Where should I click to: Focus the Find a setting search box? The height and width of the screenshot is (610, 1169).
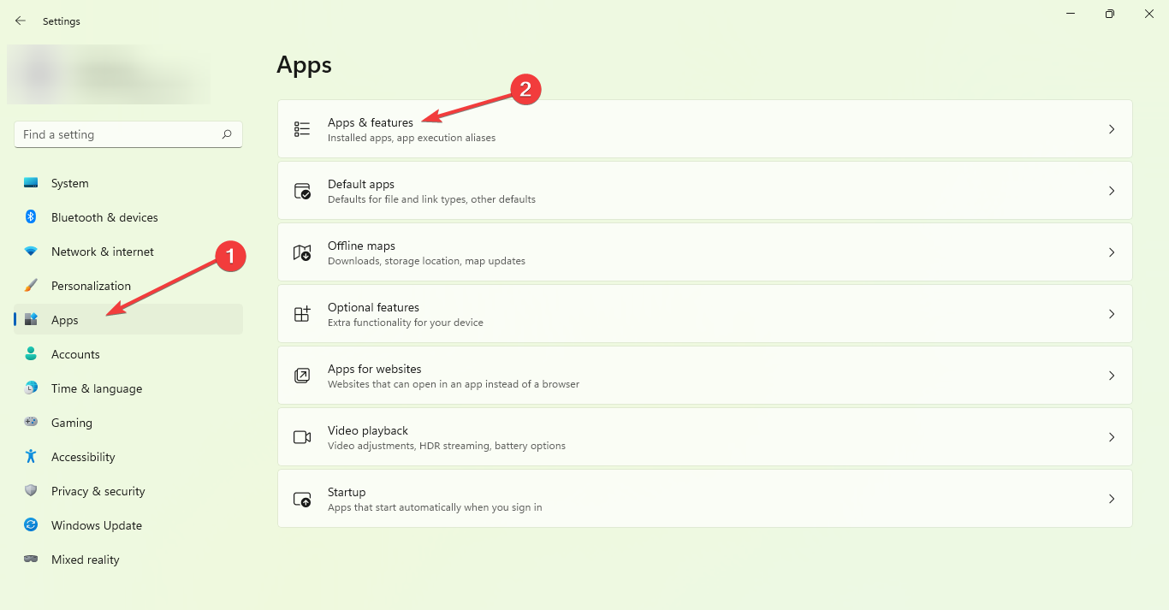pos(128,134)
